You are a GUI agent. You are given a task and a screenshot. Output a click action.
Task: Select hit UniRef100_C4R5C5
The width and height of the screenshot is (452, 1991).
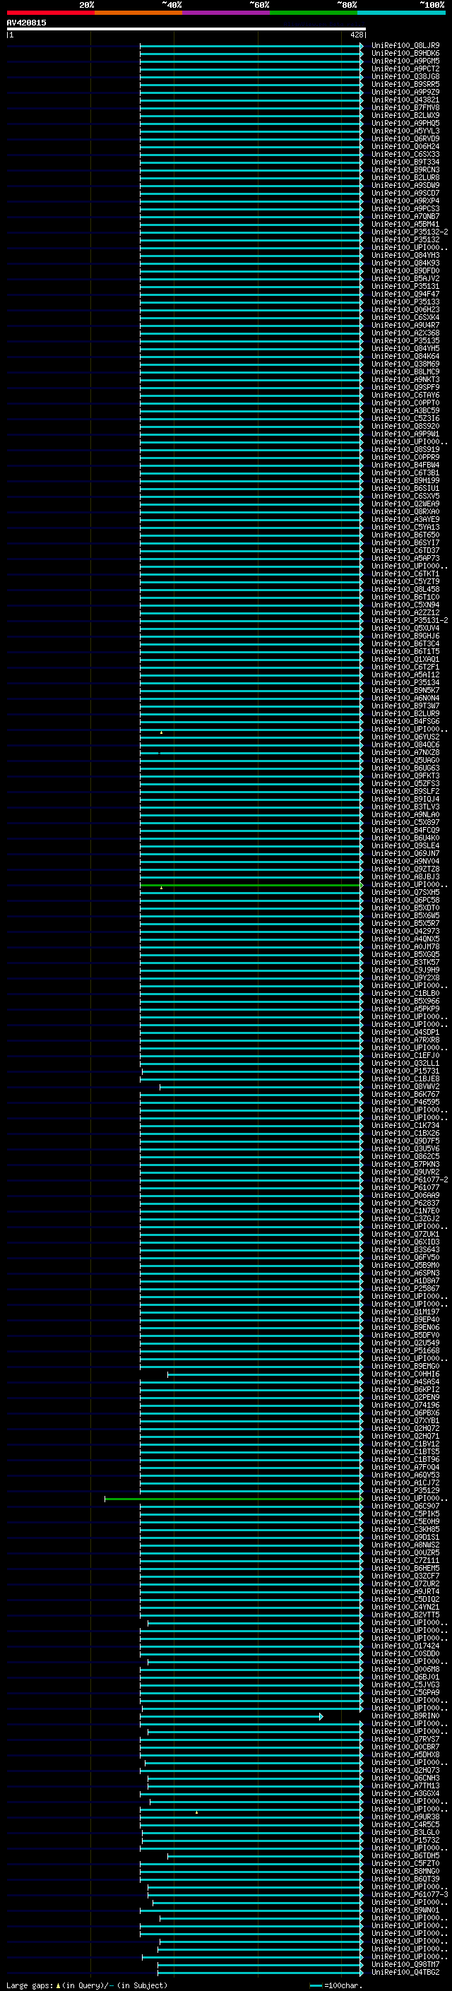coord(405,1825)
